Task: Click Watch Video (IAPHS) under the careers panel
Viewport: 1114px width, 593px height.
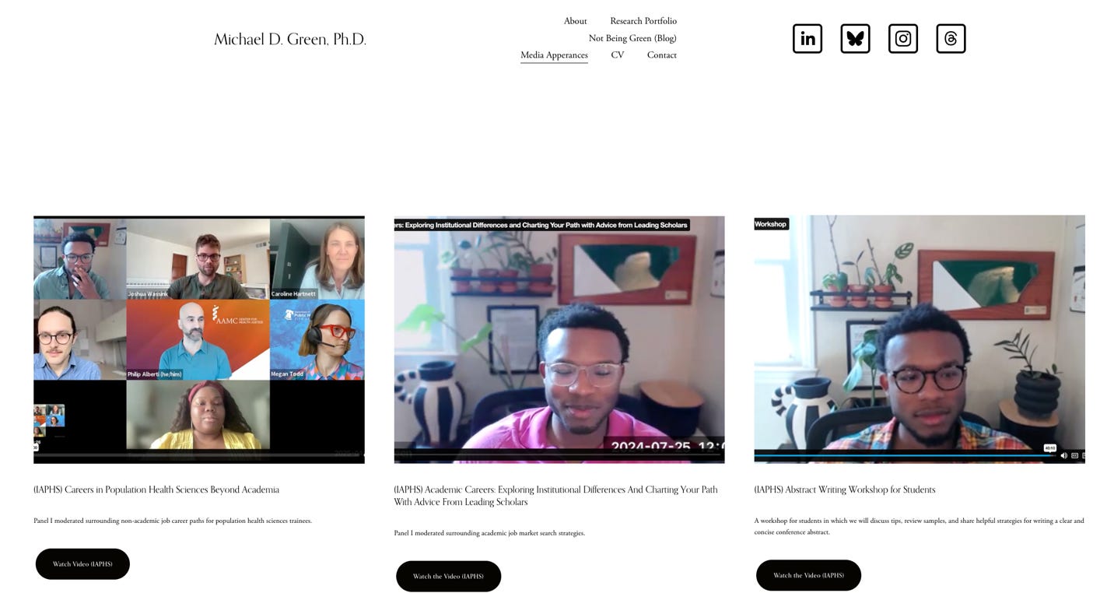Action: tap(82, 563)
